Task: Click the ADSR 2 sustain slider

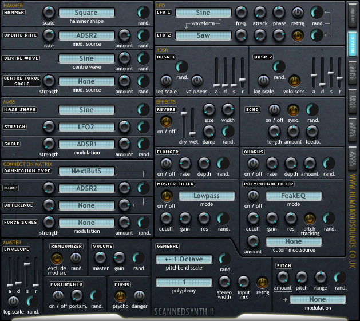Action: click(331, 73)
